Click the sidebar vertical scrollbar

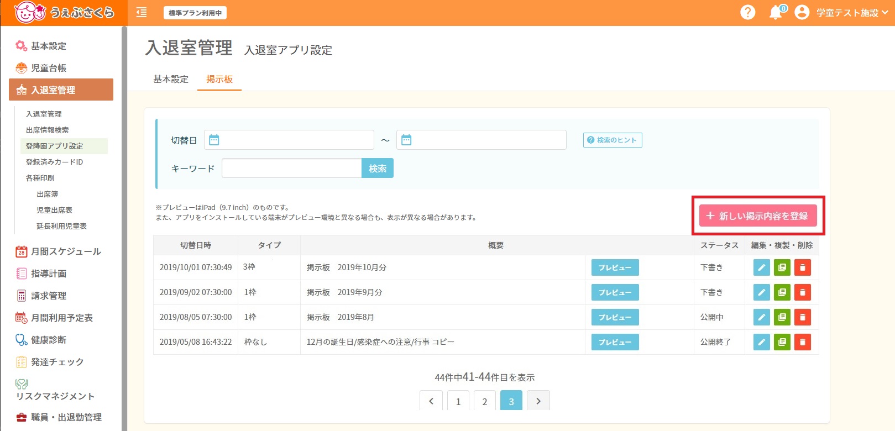(x=124, y=228)
